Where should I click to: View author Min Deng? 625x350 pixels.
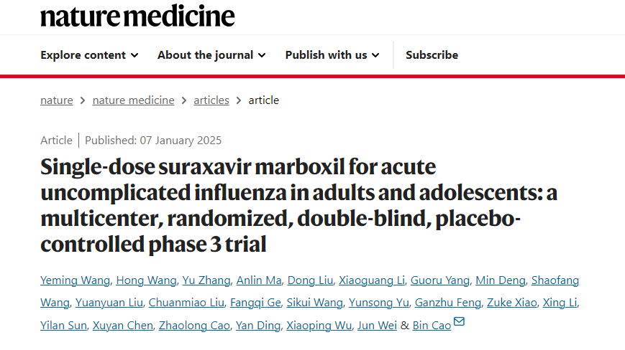501,280
